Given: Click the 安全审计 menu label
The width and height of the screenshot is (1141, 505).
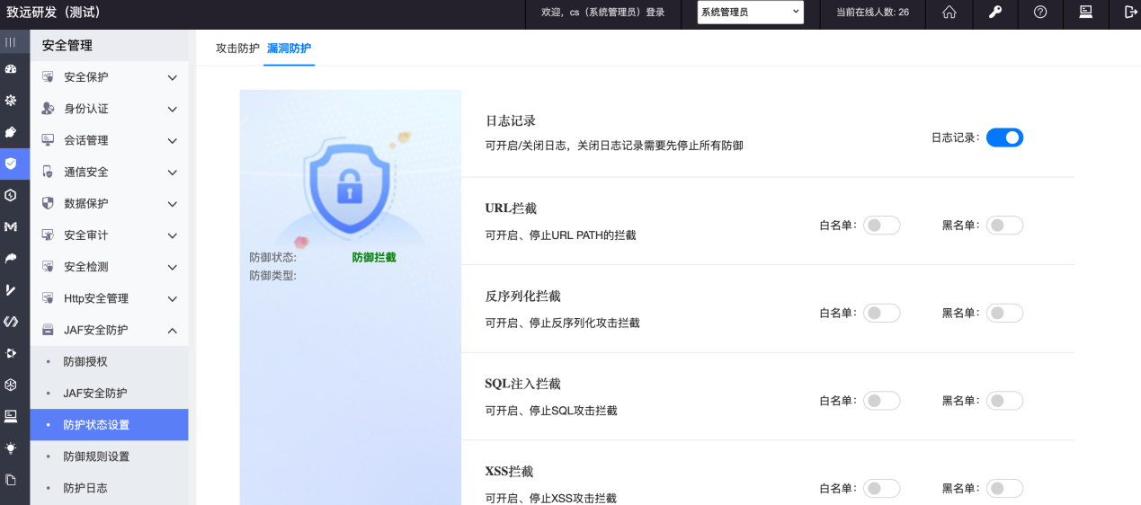Looking at the screenshot, I should coord(85,235).
